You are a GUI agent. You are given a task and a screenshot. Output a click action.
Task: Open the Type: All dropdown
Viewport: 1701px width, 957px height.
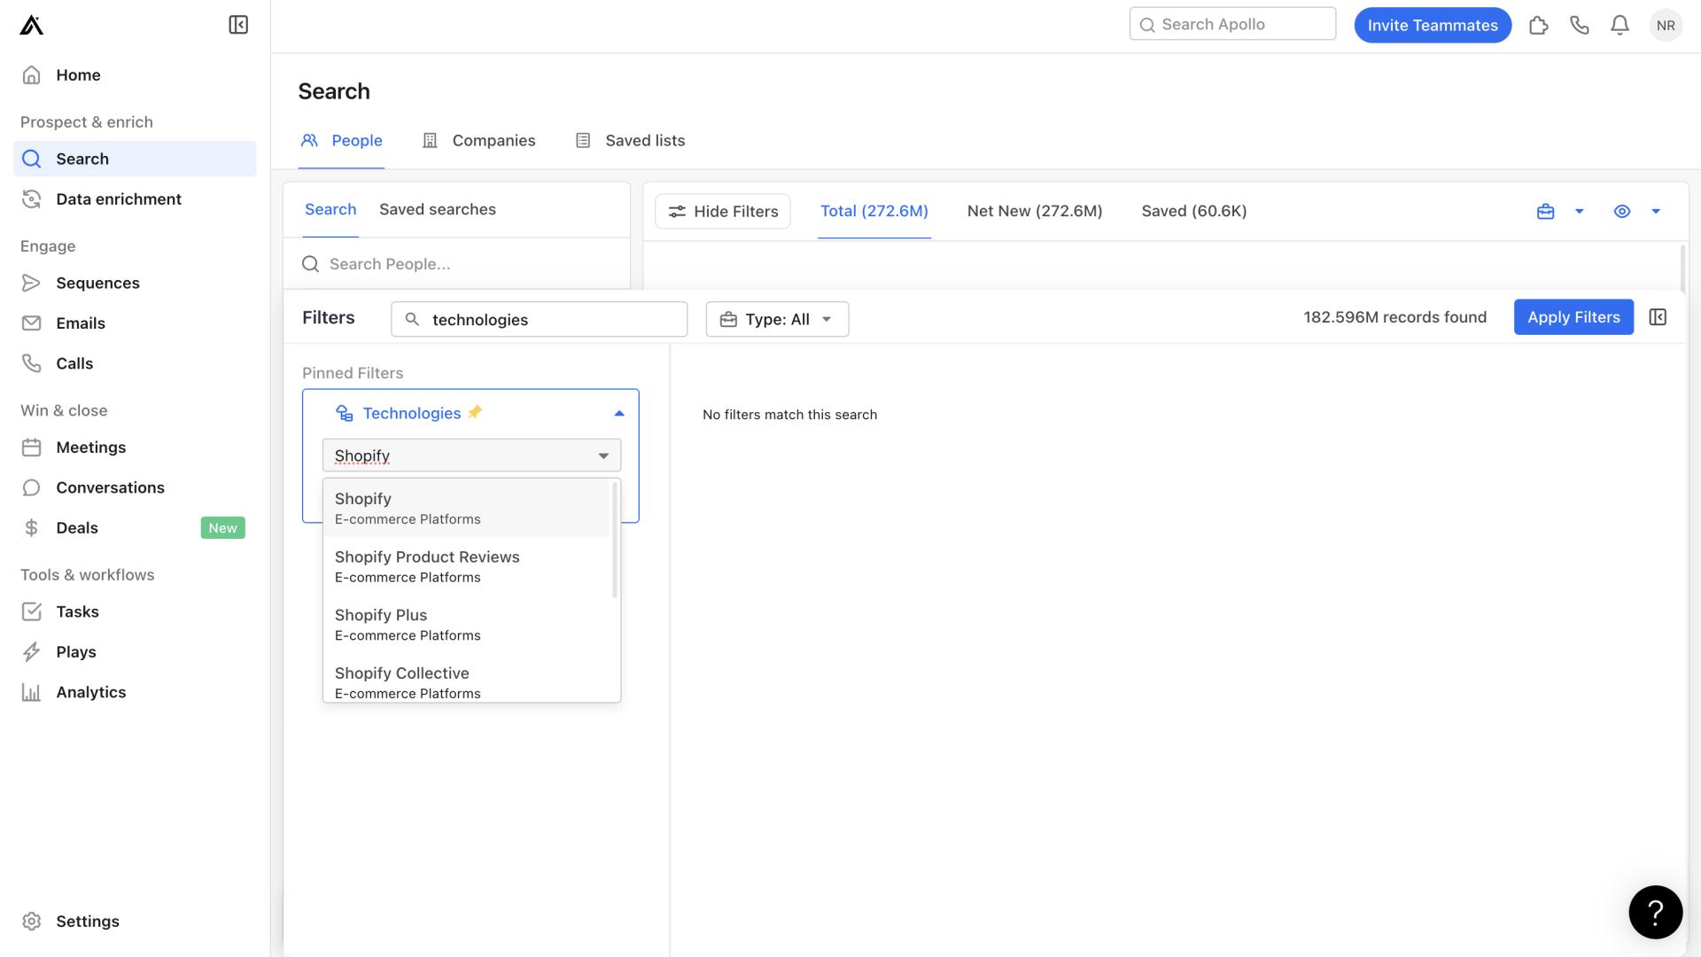pyautogui.click(x=777, y=319)
